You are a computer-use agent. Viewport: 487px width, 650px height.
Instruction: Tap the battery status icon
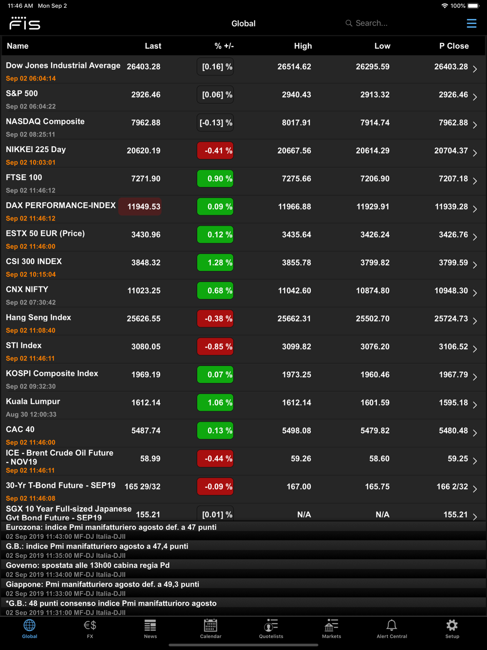click(473, 6)
